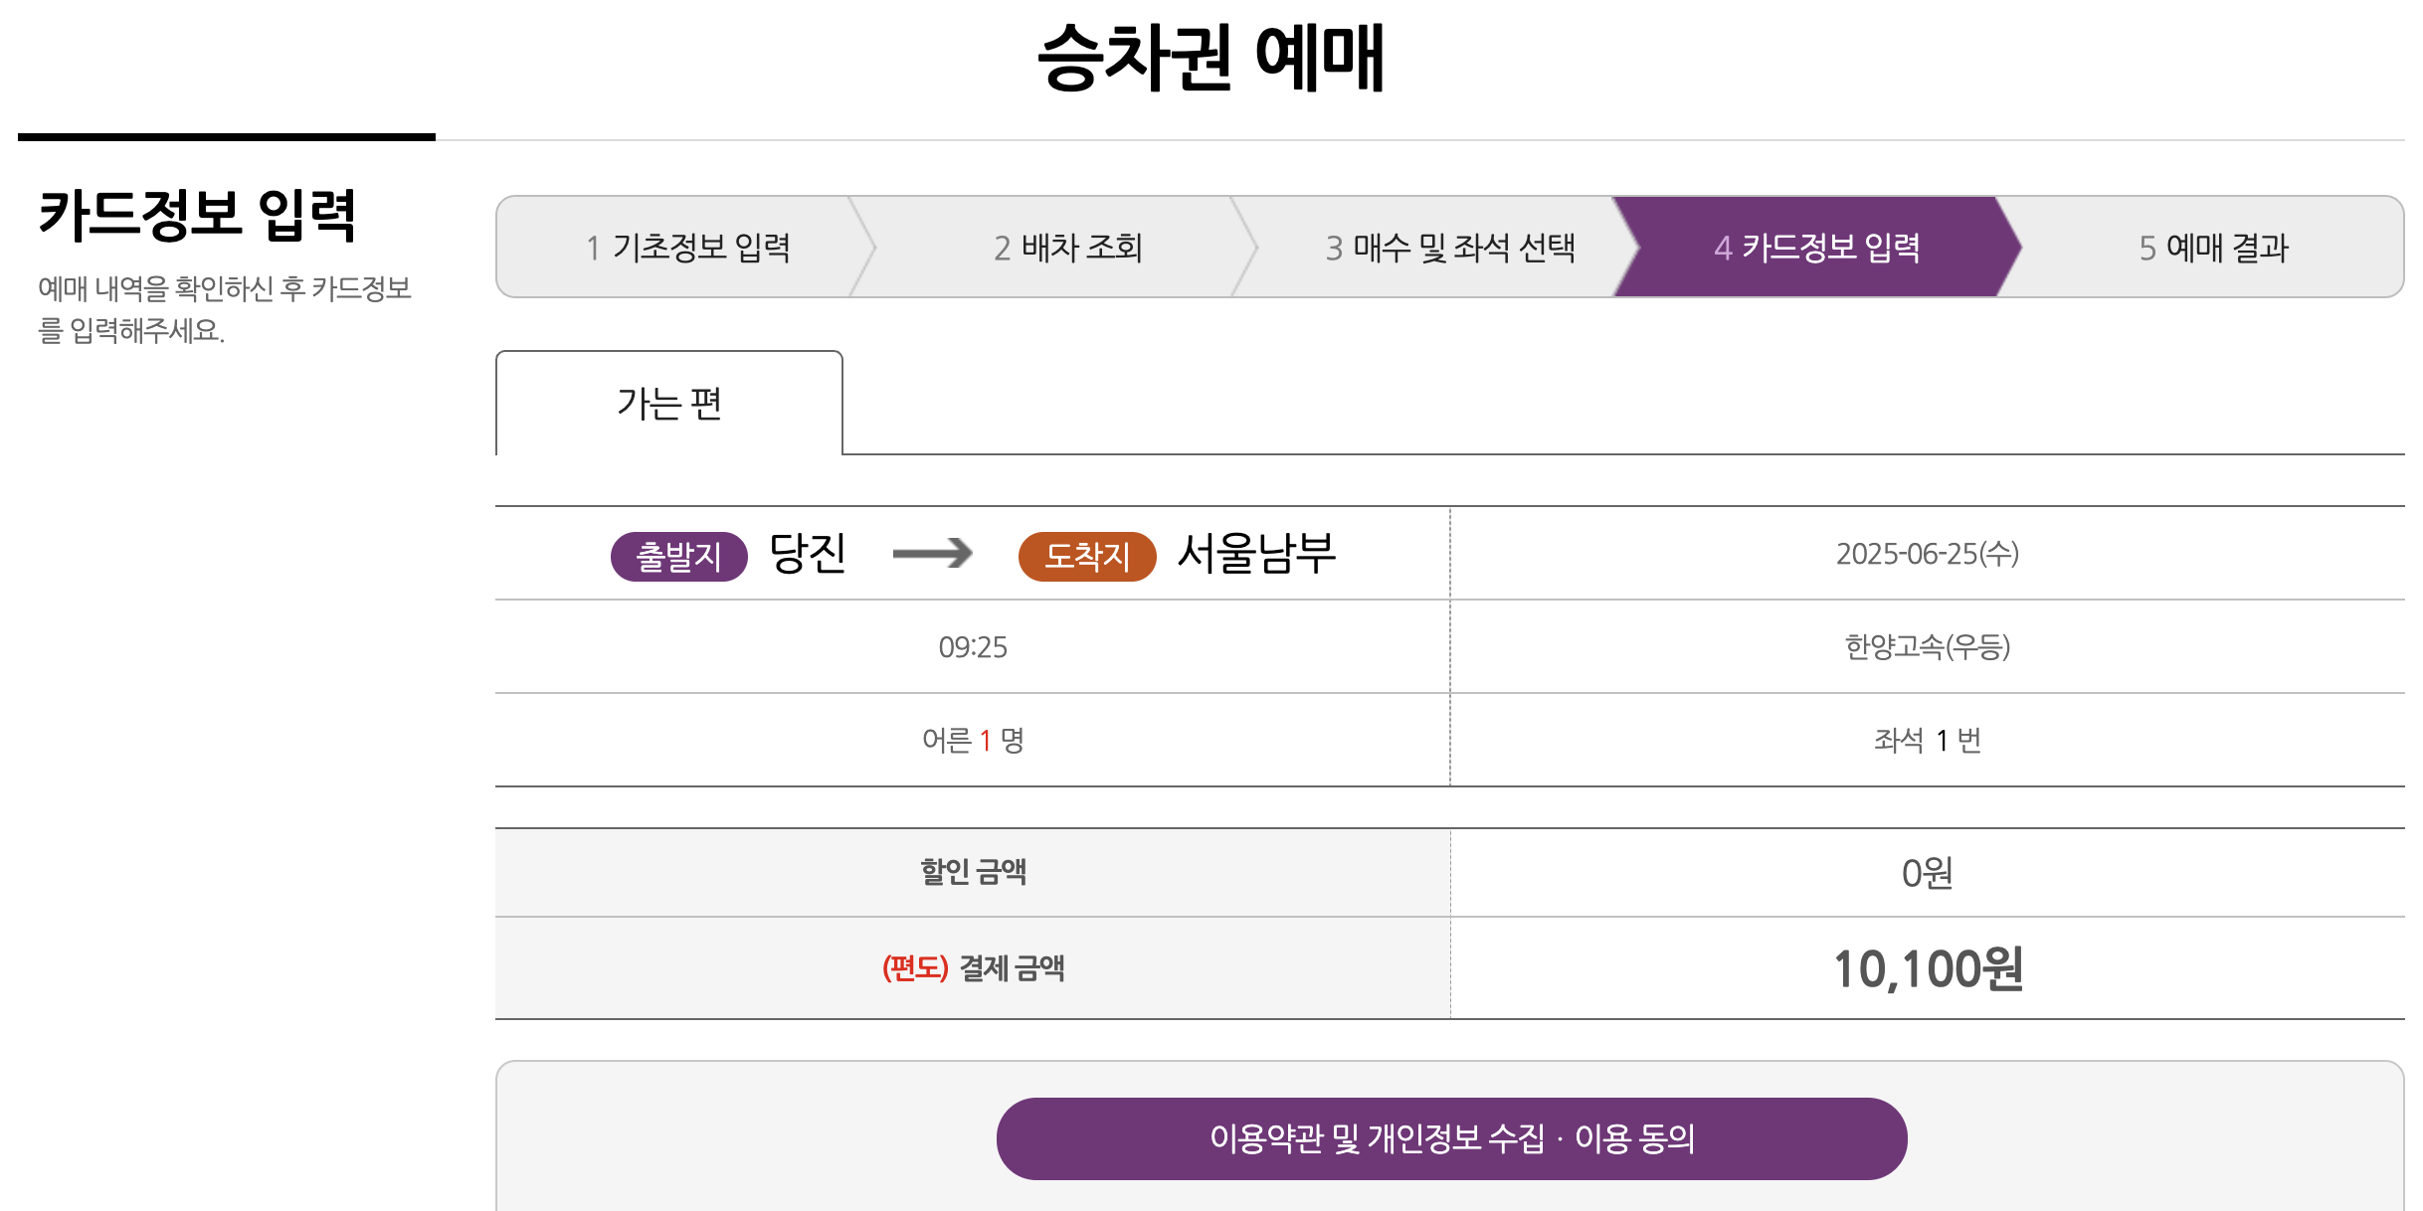Screen dimensions: 2423x1211
Task: Select step 1 기초정보 입력
Action: 695,249
